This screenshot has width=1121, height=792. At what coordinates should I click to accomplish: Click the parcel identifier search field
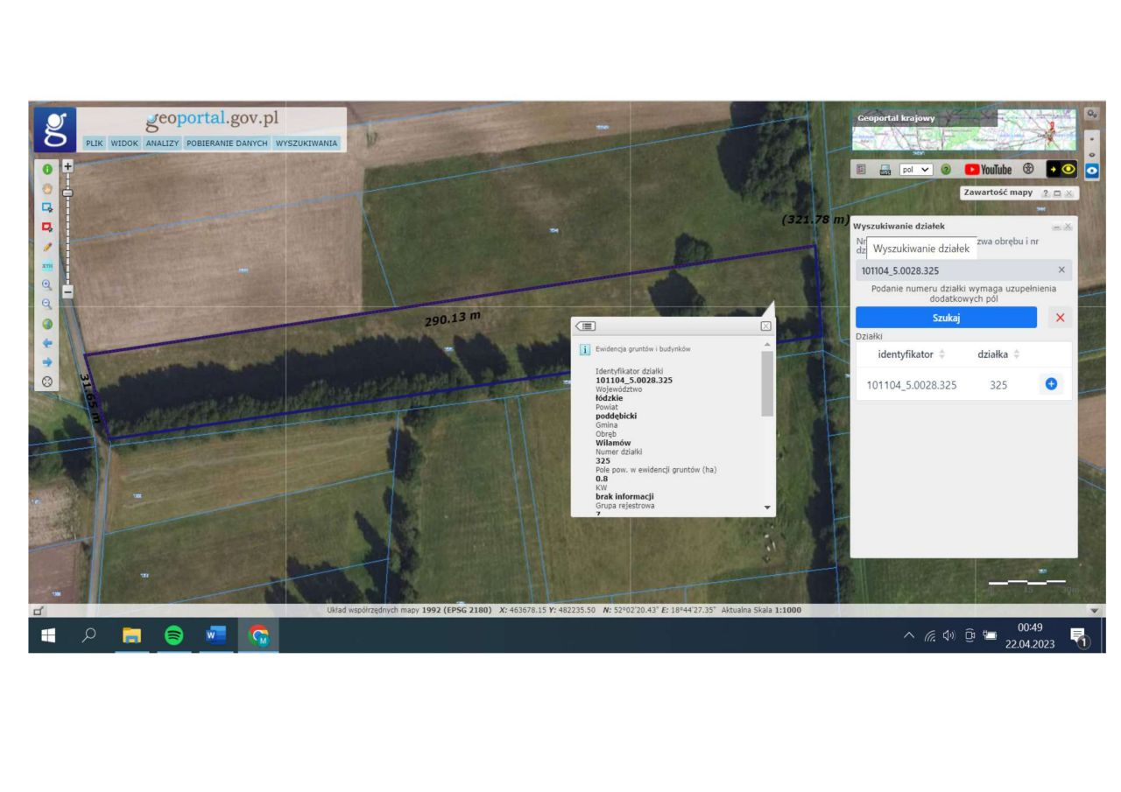pos(955,270)
